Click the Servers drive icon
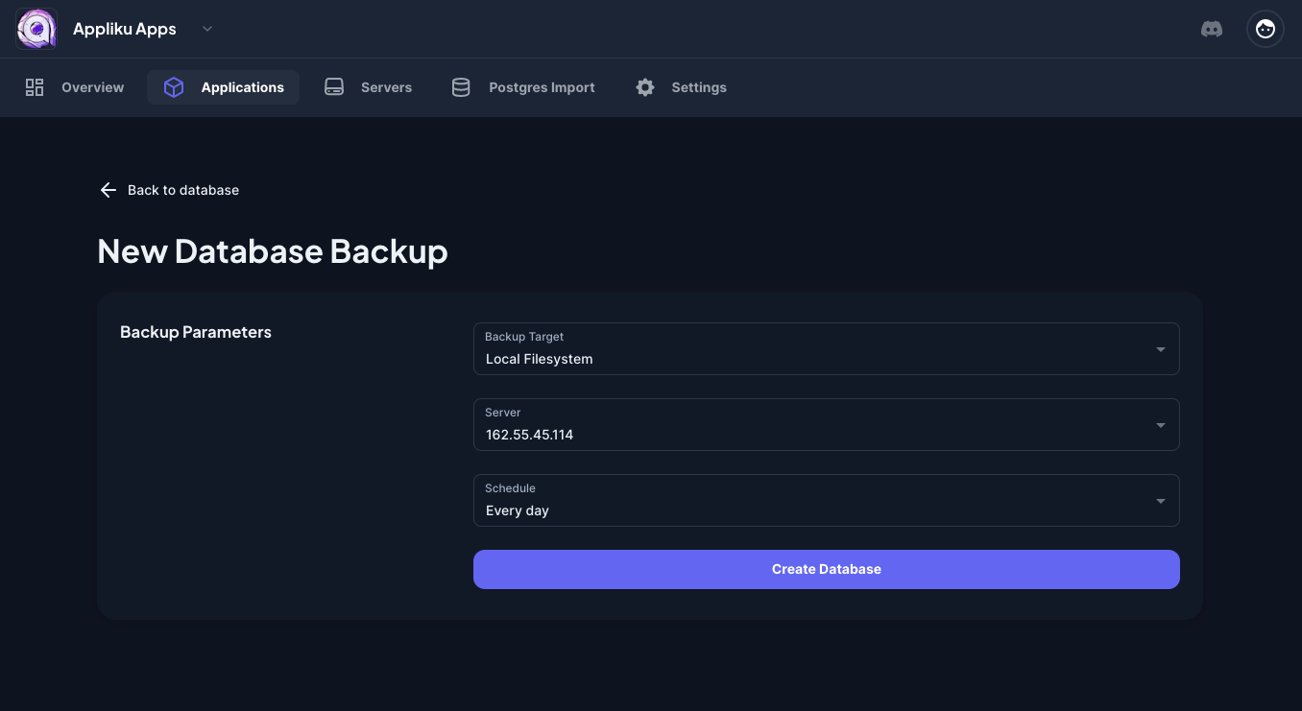The image size is (1302, 711). point(334,86)
